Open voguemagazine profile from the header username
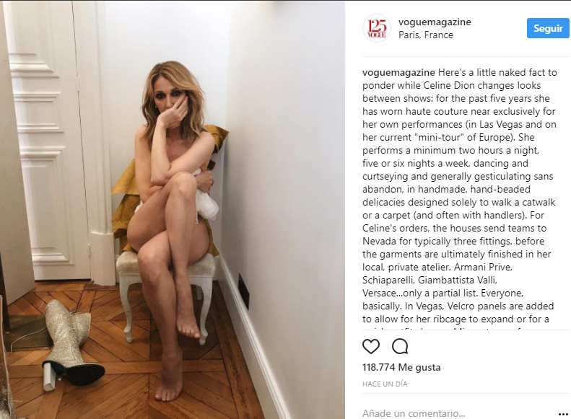The width and height of the screenshot is (571, 419). [x=435, y=22]
